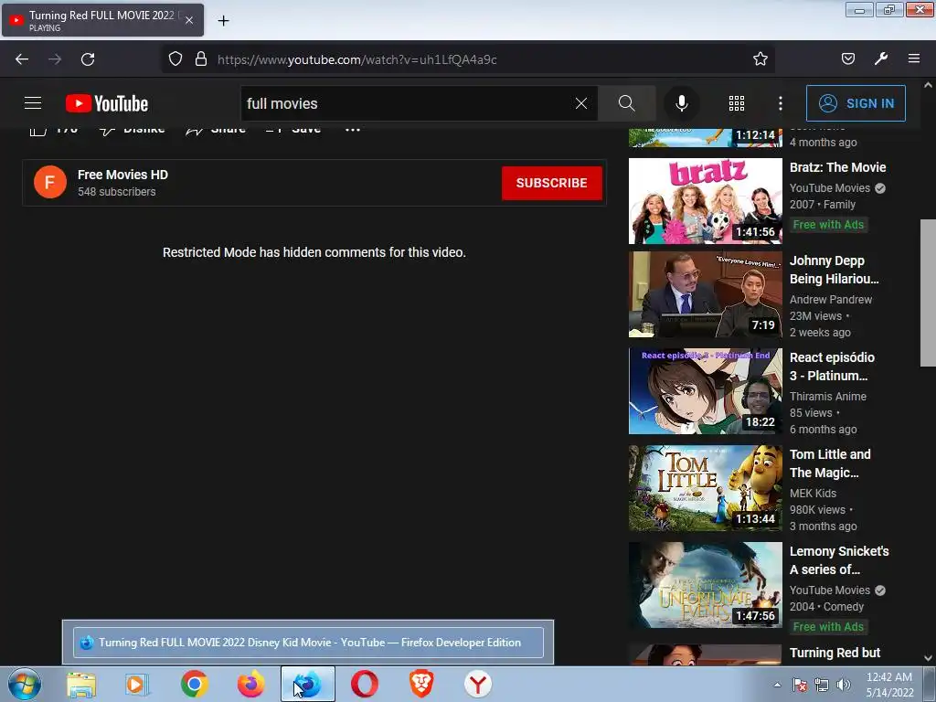Open Lemony Snicket's Unfortunate Events thumbnail

705,585
